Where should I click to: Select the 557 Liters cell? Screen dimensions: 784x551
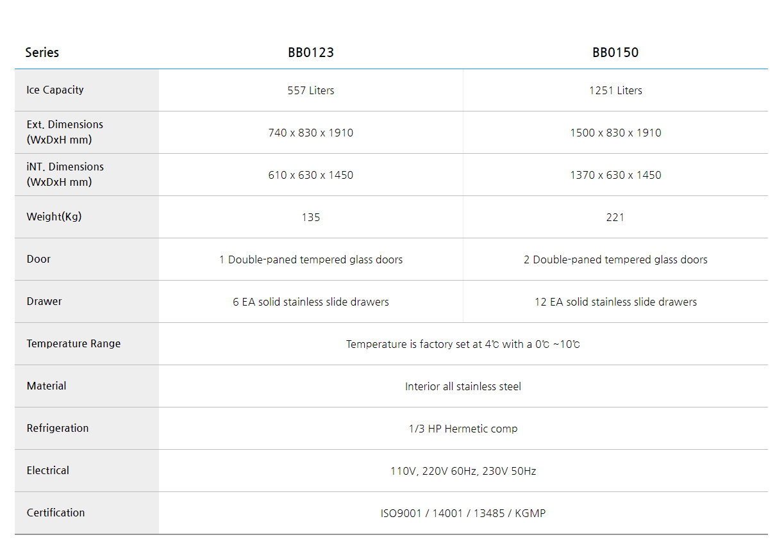(x=311, y=90)
